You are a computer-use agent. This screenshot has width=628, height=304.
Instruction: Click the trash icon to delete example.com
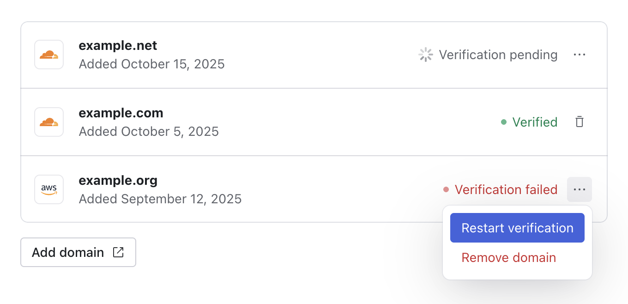(x=580, y=122)
